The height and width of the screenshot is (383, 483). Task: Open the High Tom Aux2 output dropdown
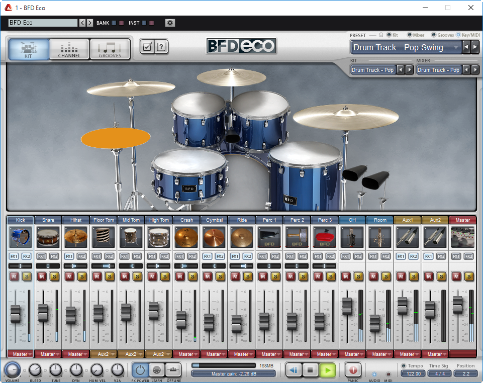(159, 354)
